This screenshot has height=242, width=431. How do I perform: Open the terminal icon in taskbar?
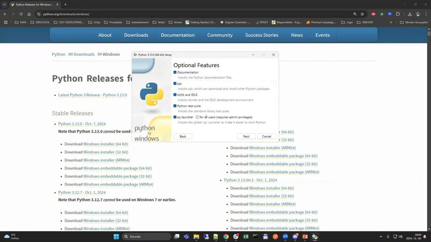click(256, 237)
